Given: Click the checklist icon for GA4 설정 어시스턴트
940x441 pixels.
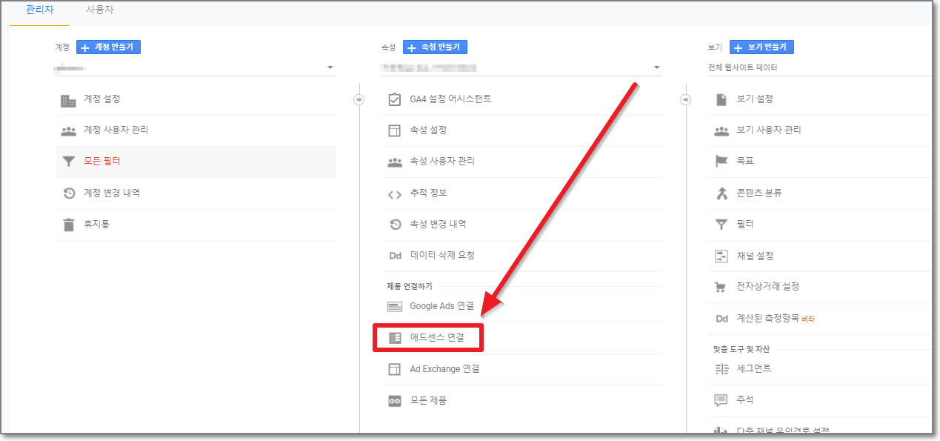Looking at the screenshot, I should 395,99.
